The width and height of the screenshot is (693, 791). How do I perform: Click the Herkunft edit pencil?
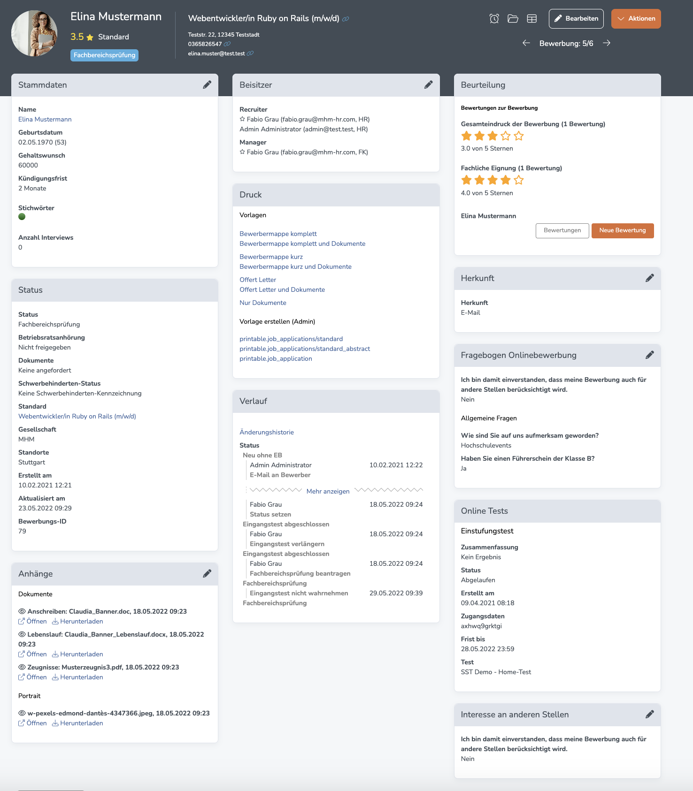(x=650, y=278)
